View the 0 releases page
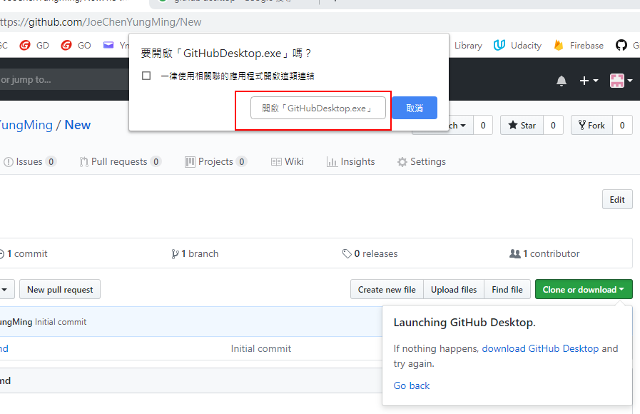Screen dimensions: 640x414 [370, 253]
